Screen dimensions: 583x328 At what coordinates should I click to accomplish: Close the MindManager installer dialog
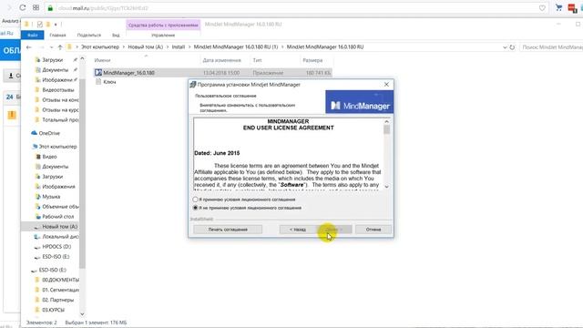[x=386, y=85]
